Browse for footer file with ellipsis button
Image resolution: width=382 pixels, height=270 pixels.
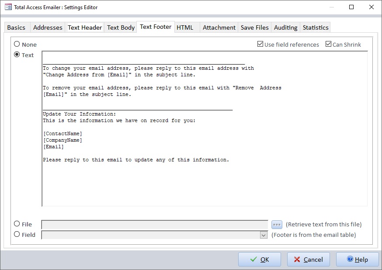coord(277,225)
